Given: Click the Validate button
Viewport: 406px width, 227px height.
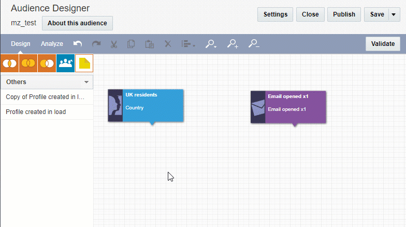Looking at the screenshot, I should pos(383,44).
